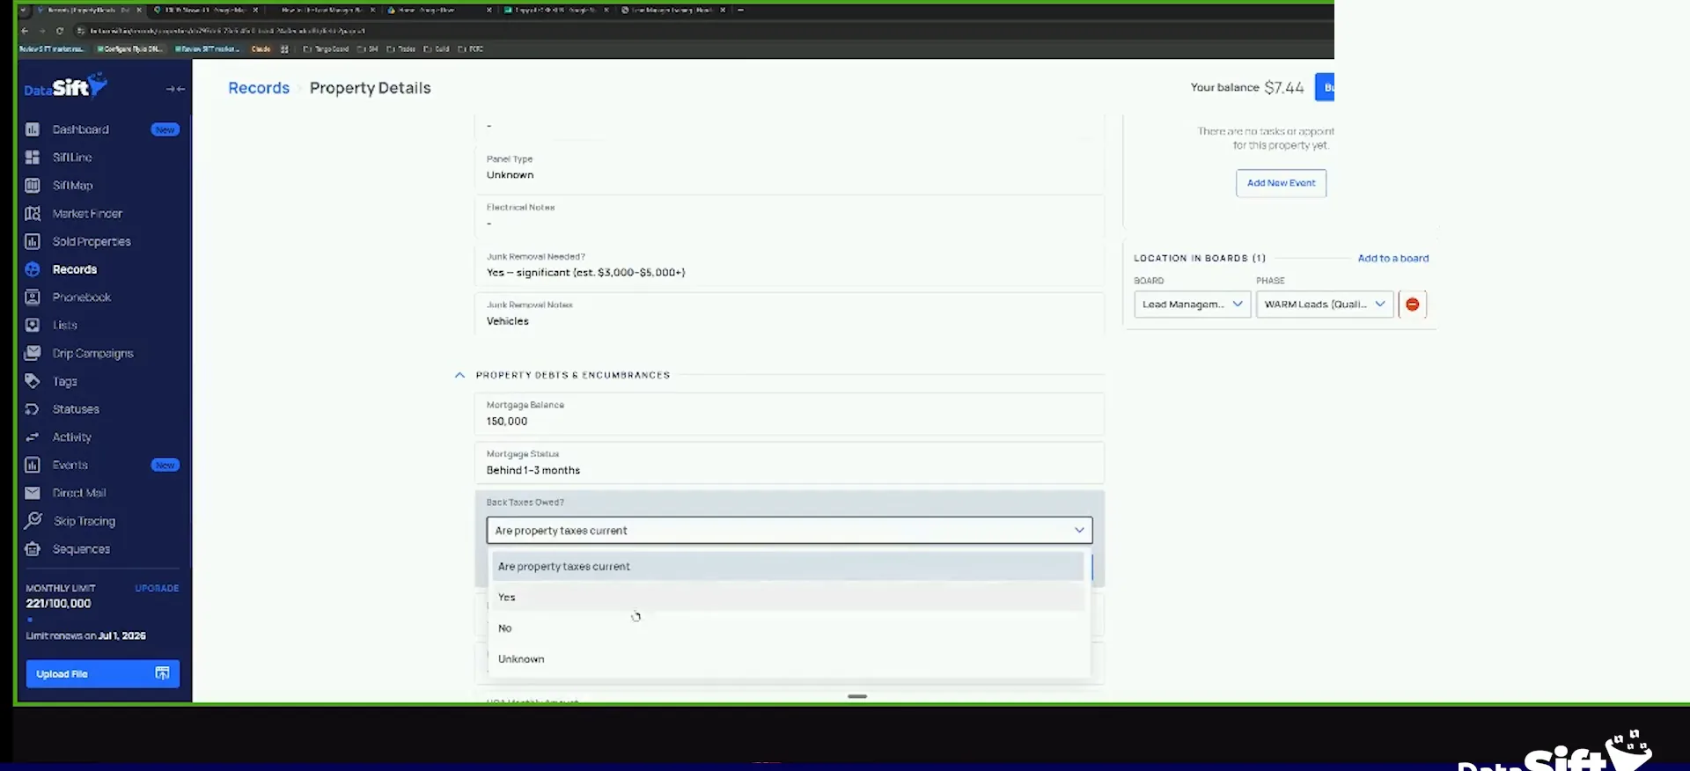Open the Events sidebar icon
Viewport: 1690px width, 771px height.
click(x=33, y=465)
